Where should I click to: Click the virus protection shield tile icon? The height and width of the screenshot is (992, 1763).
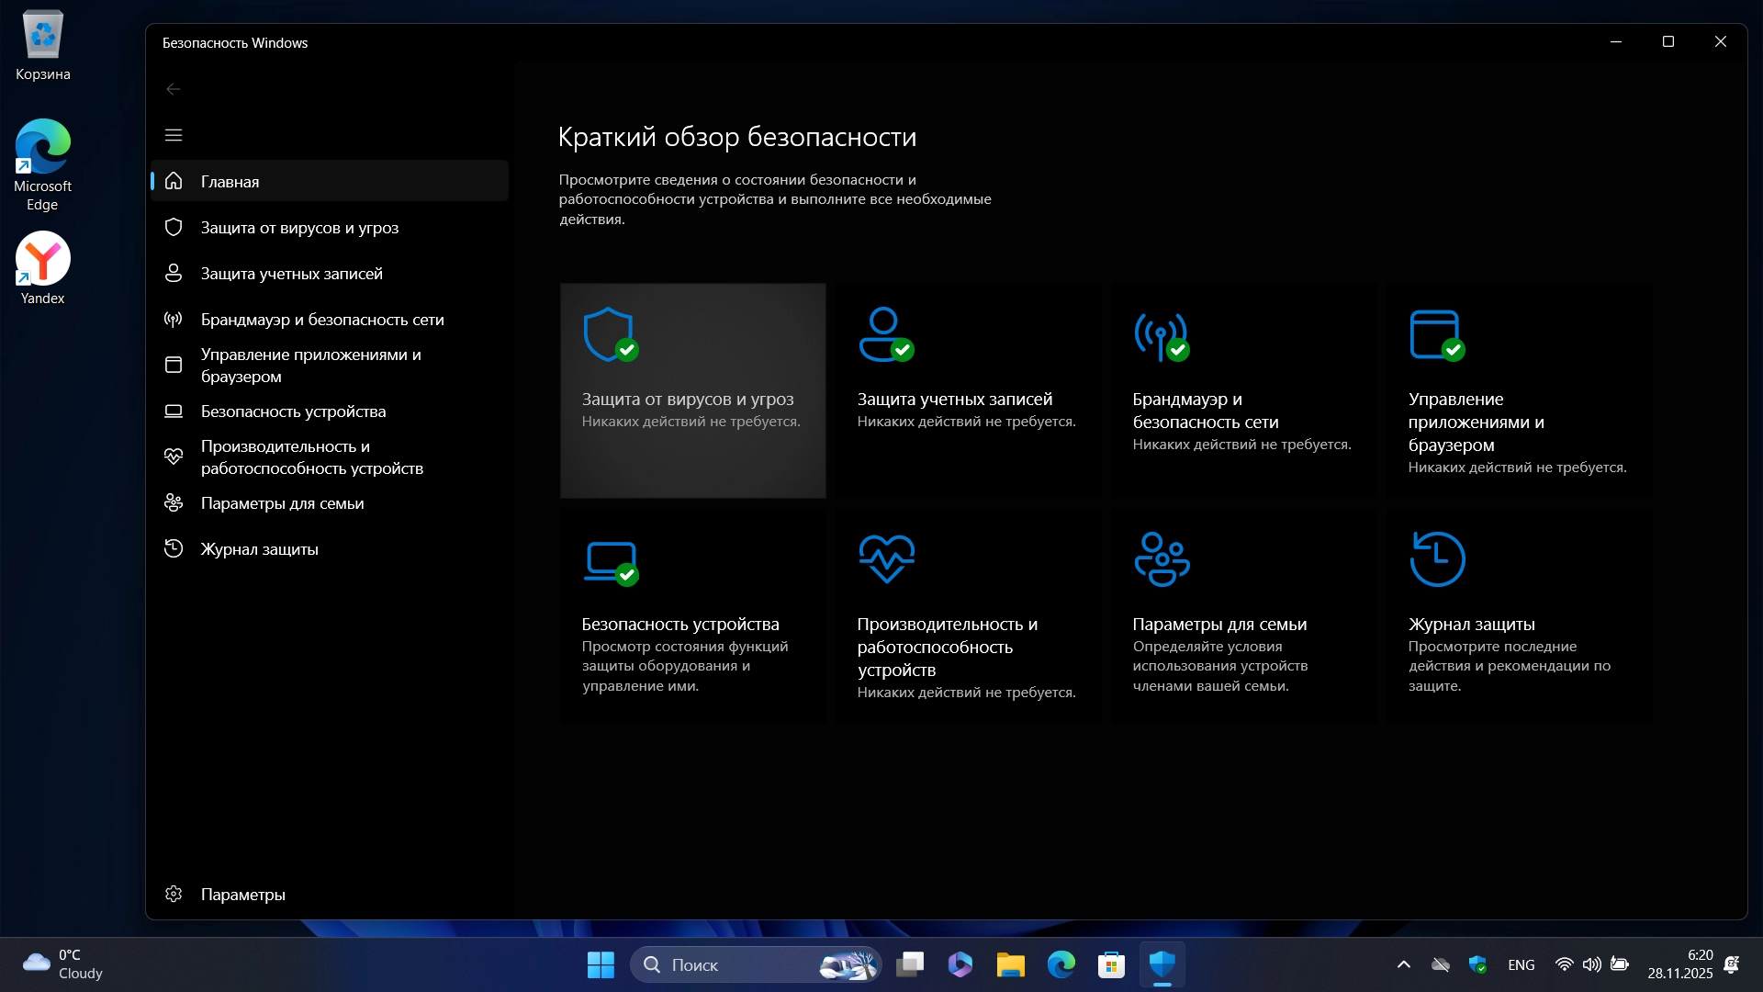[x=610, y=334]
